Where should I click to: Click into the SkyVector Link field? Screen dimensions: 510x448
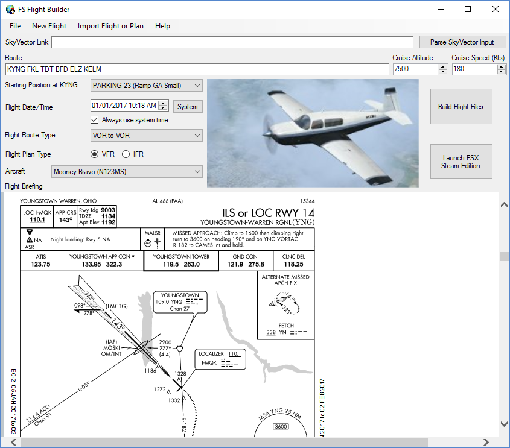click(232, 42)
